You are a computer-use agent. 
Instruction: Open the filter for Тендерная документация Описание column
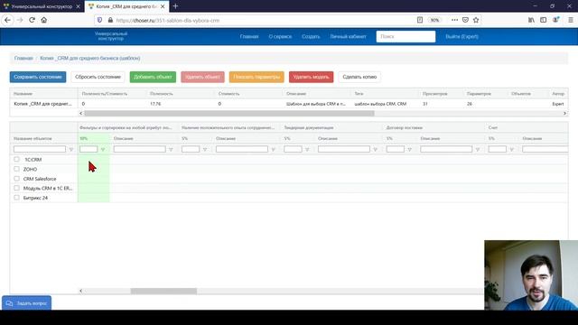click(x=376, y=149)
